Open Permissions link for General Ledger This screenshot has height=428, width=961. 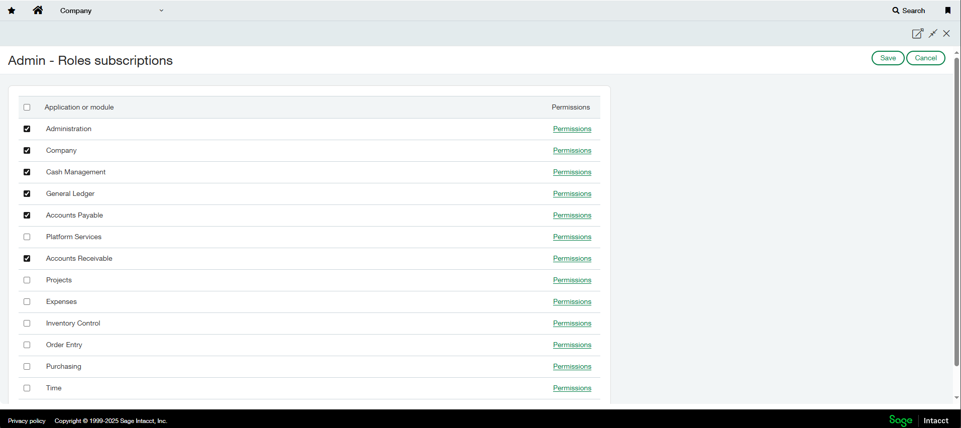click(572, 194)
